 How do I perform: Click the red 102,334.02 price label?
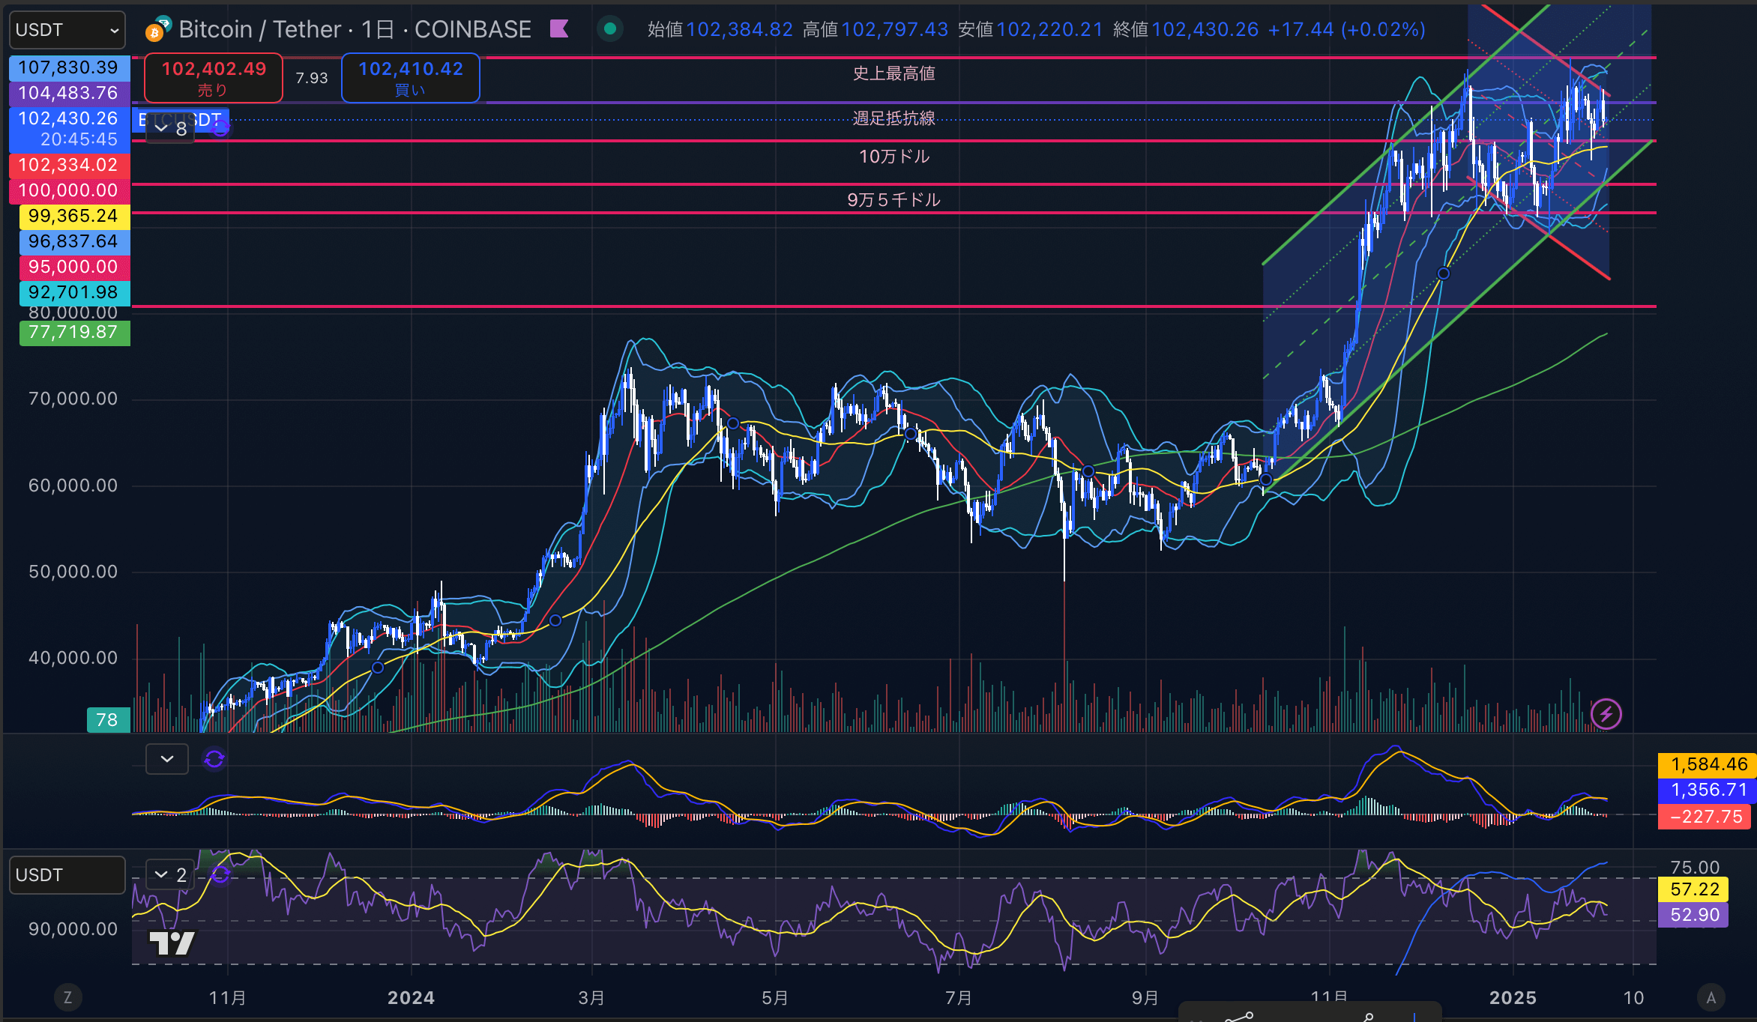pos(69,165)
